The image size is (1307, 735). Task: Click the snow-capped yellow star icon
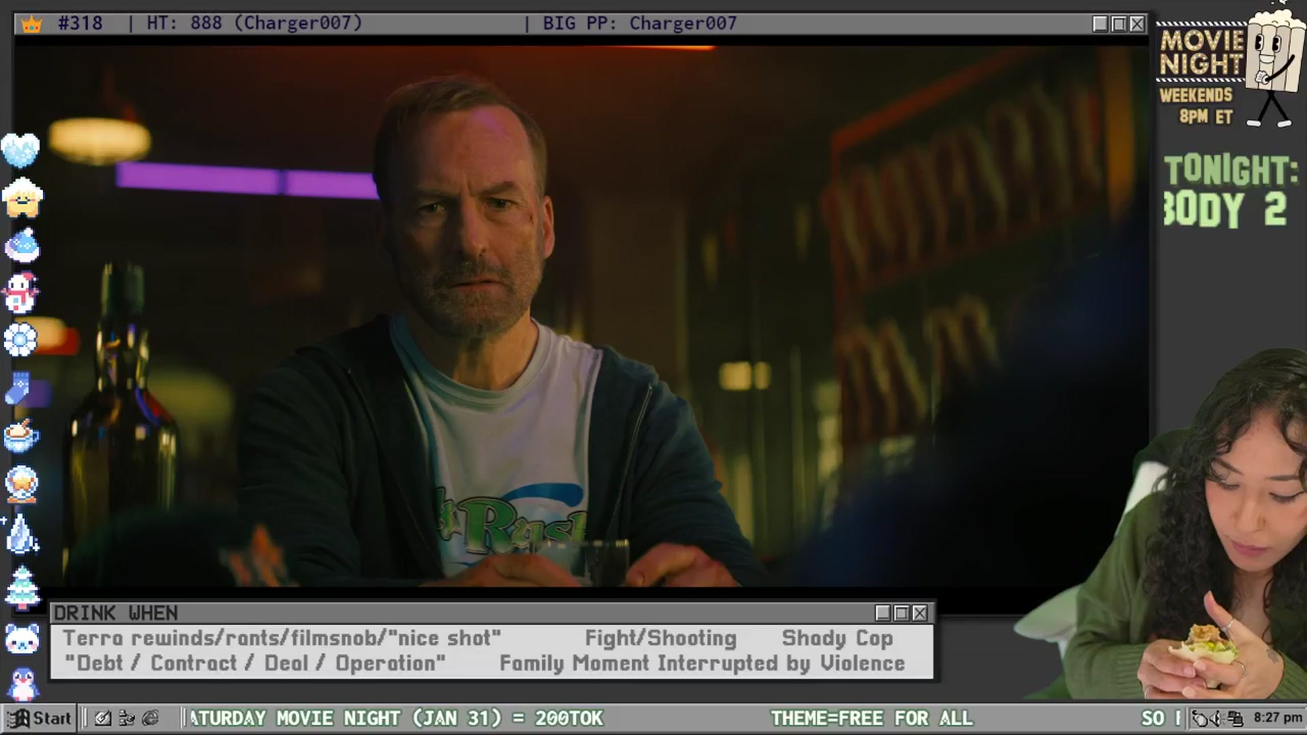point(22,198)
